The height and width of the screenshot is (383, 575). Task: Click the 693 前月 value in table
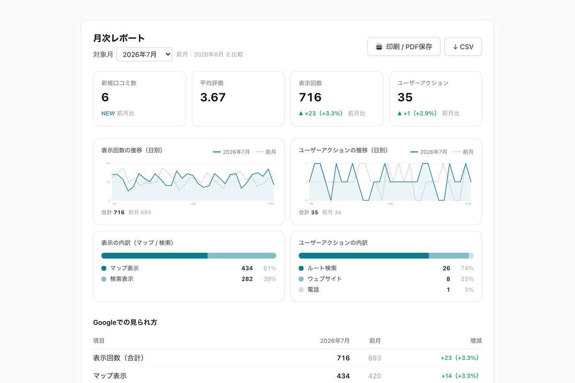(x=375, y=358)
